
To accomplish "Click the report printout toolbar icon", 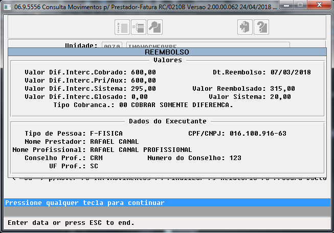I will (x=139, y=27).
